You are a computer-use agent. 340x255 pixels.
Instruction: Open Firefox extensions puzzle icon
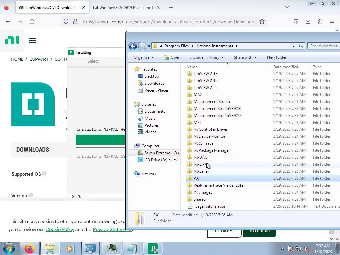(320, 21)
